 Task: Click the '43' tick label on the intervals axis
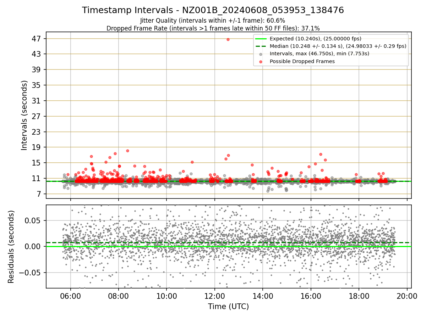click(x=36, y=54)
